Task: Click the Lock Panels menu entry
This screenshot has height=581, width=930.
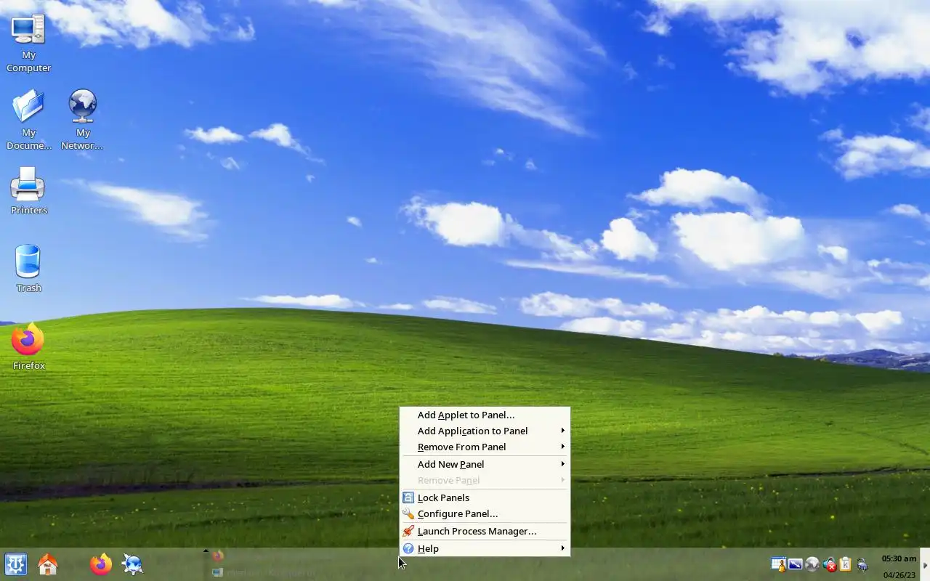Action: (x=485, y=497)
